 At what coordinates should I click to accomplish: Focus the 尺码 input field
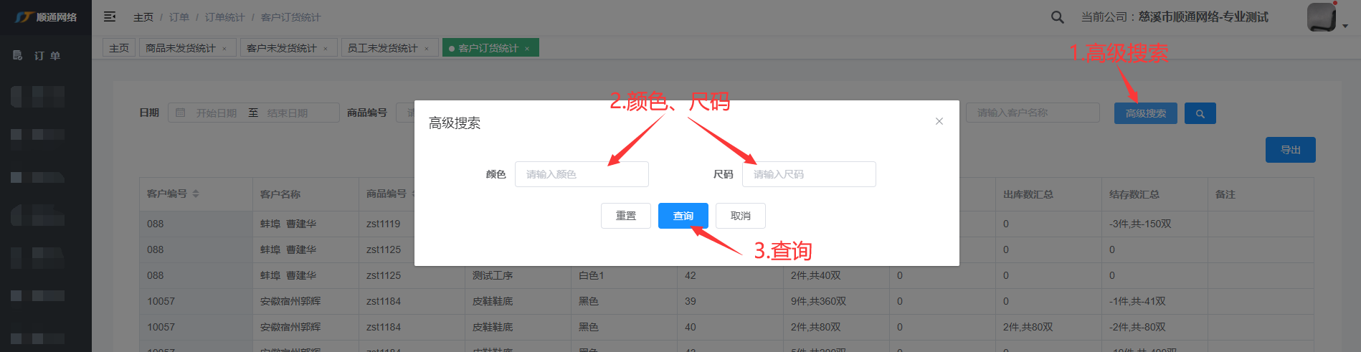808,174
